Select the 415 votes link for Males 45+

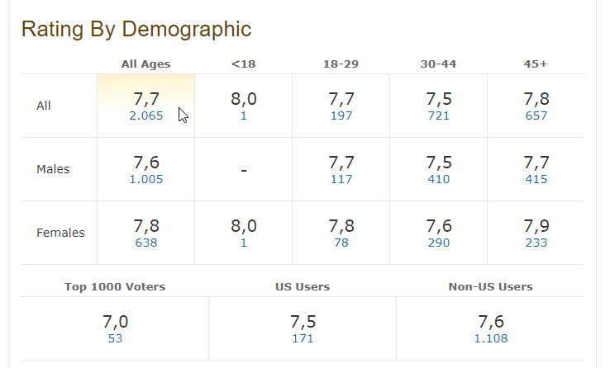pyautogui.click(x=536, y=180)
